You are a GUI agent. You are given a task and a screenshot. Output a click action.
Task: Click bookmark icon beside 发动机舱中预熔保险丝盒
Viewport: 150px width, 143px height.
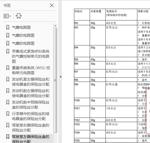coord(8,102)
